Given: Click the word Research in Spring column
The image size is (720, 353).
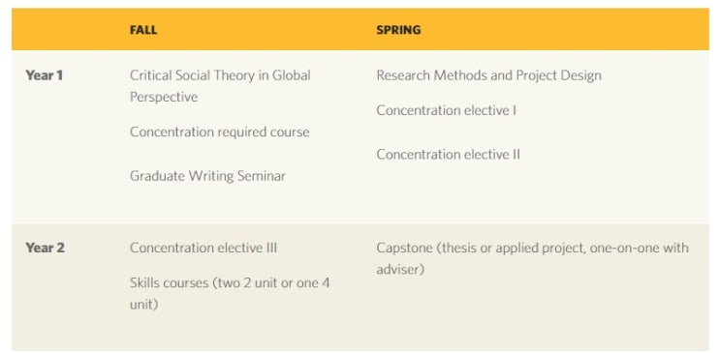Looking at the screenshot, I should point(403,75).
